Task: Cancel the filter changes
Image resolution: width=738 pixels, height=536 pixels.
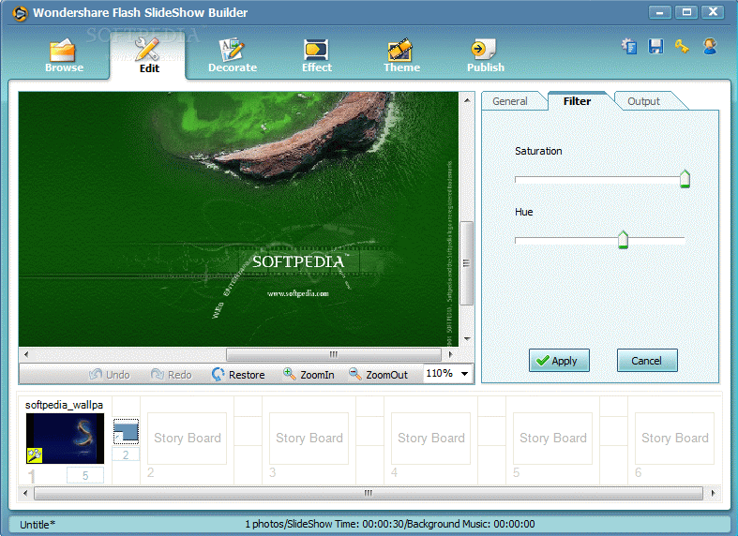Action: 647,361
